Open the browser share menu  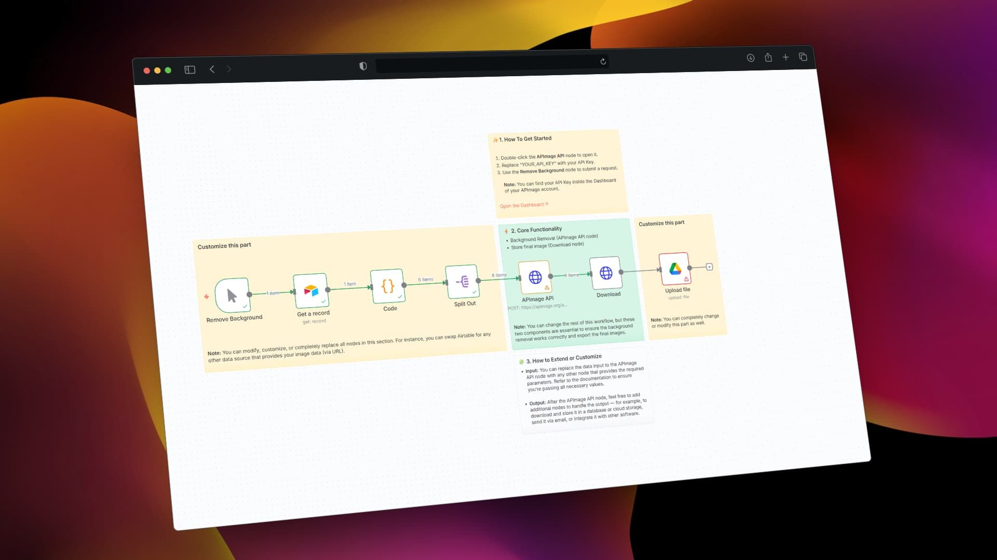point(768,57)
